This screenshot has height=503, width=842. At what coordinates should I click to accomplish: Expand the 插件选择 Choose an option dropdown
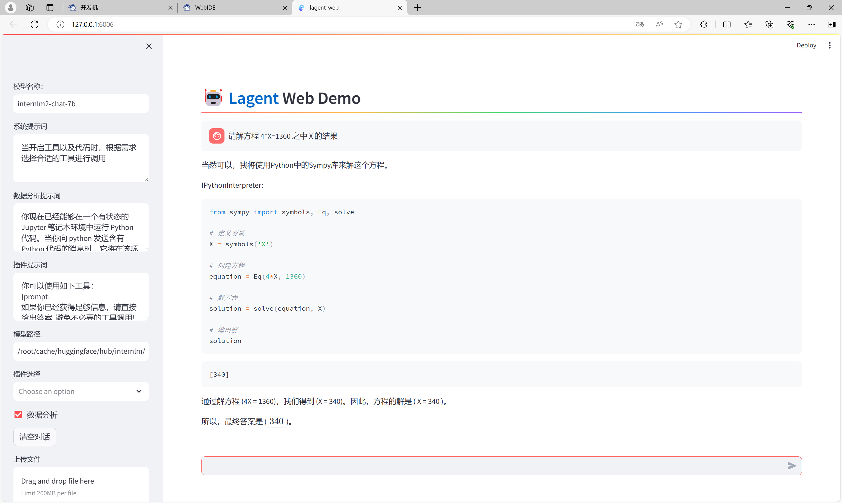(x=81, y=391)
